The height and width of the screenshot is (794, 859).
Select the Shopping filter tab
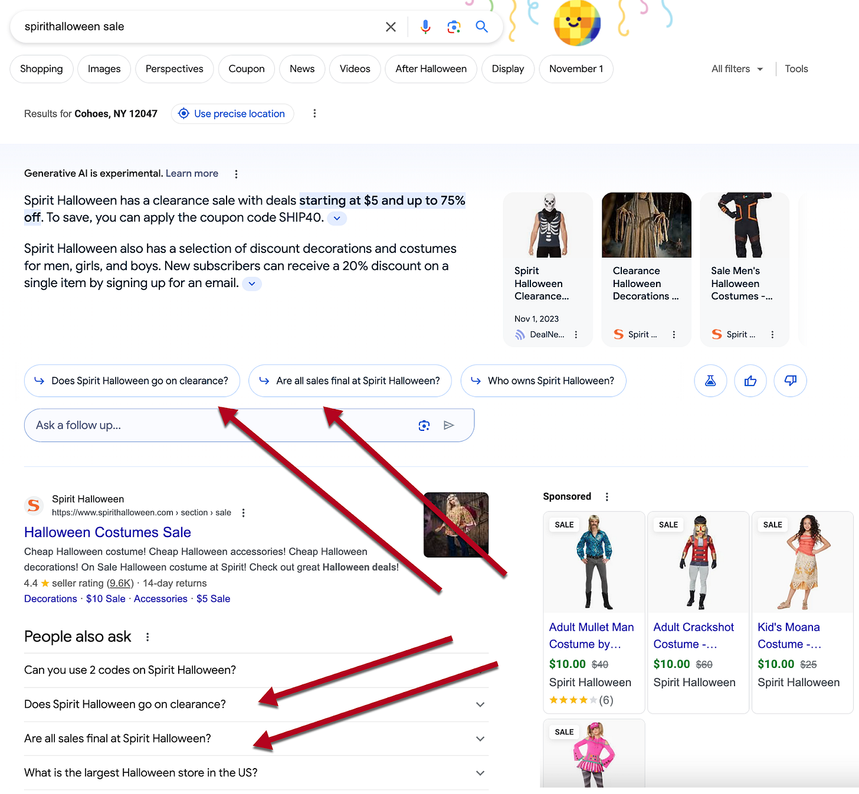coord(41,69)
